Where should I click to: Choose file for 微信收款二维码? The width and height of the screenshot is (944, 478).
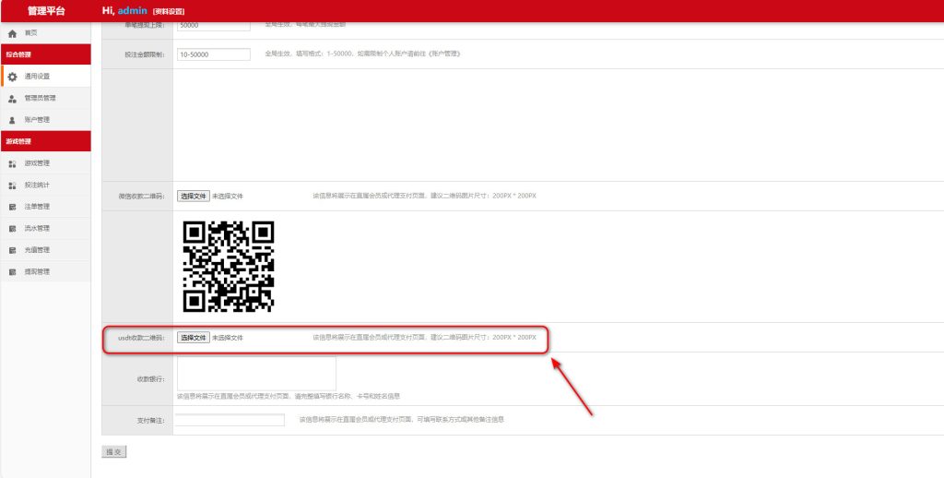194,196
